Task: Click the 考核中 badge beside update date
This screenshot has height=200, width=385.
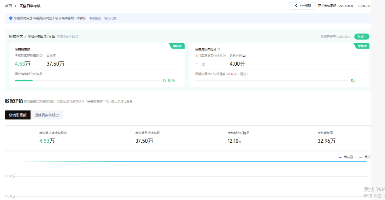Action: coord(362,37)
